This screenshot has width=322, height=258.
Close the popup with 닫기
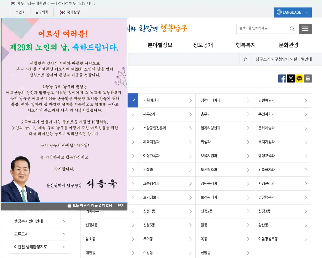121,206
